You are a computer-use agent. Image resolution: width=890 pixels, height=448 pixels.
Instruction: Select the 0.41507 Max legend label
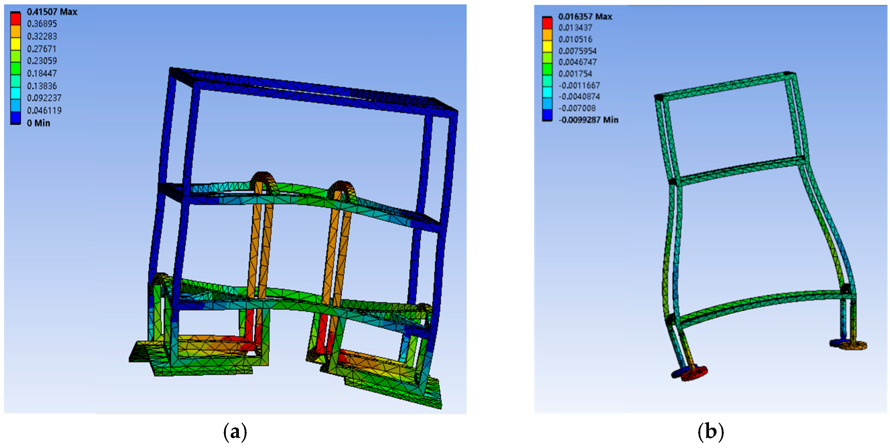pos(52,12)
